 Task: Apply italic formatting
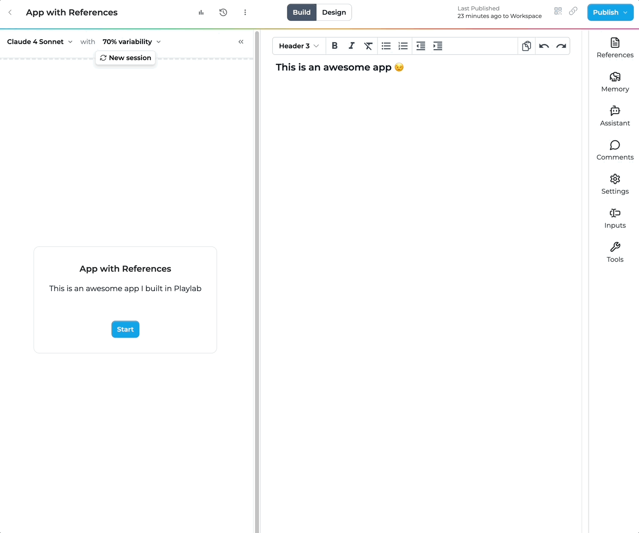pos(352,46)
